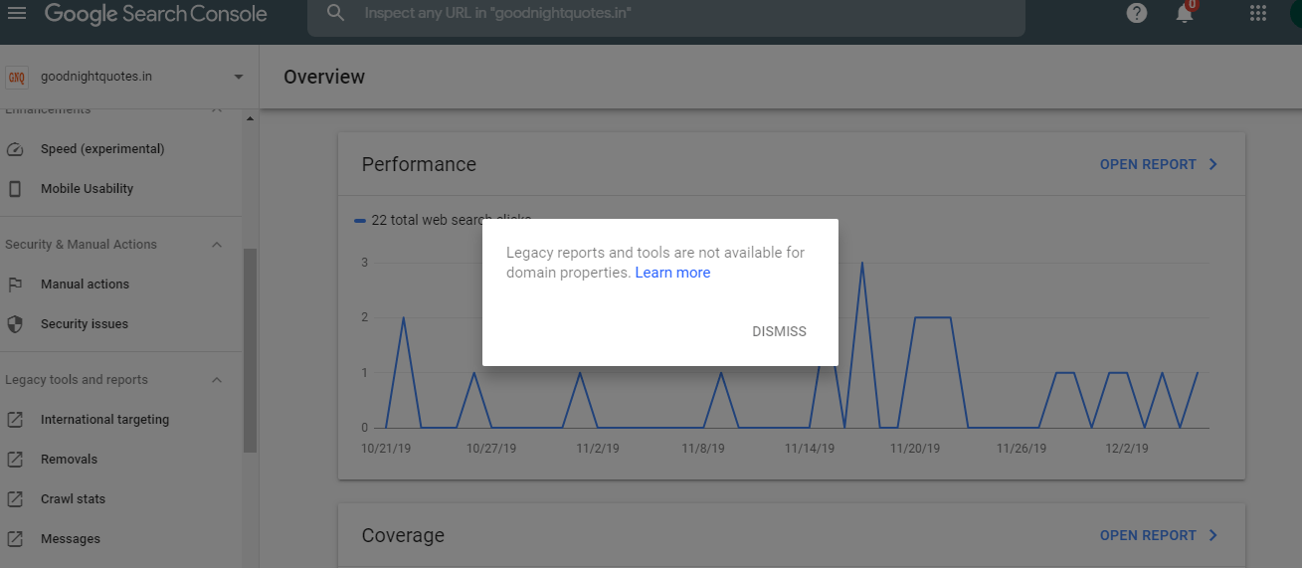Screen dimensions: 1302x568
Task: Click the sidebar scroll up arrow
Action: click(x=250, y=118)
